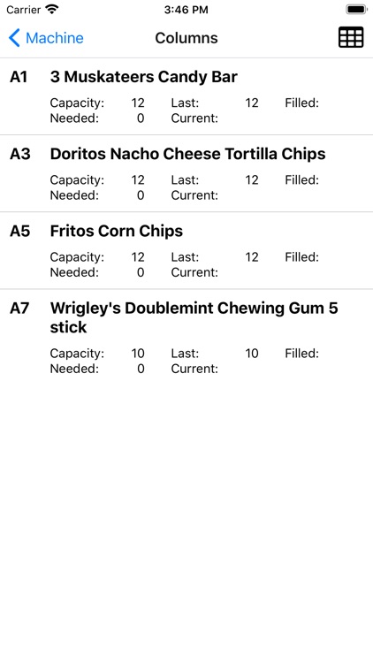
Task: Open Wrigley's Doublemint Chewing Gum entry
Action: click(x=186, y=337)
